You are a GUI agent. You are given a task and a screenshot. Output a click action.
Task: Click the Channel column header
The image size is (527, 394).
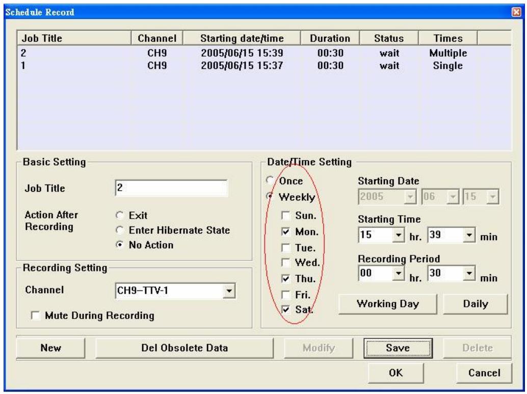coord(157,38)
